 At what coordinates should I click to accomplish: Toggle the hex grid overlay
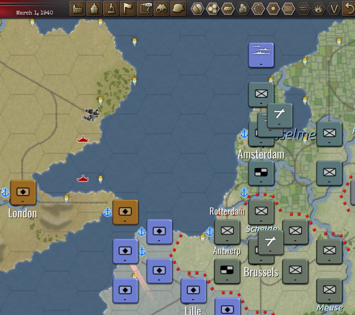[x=213, y=9]
